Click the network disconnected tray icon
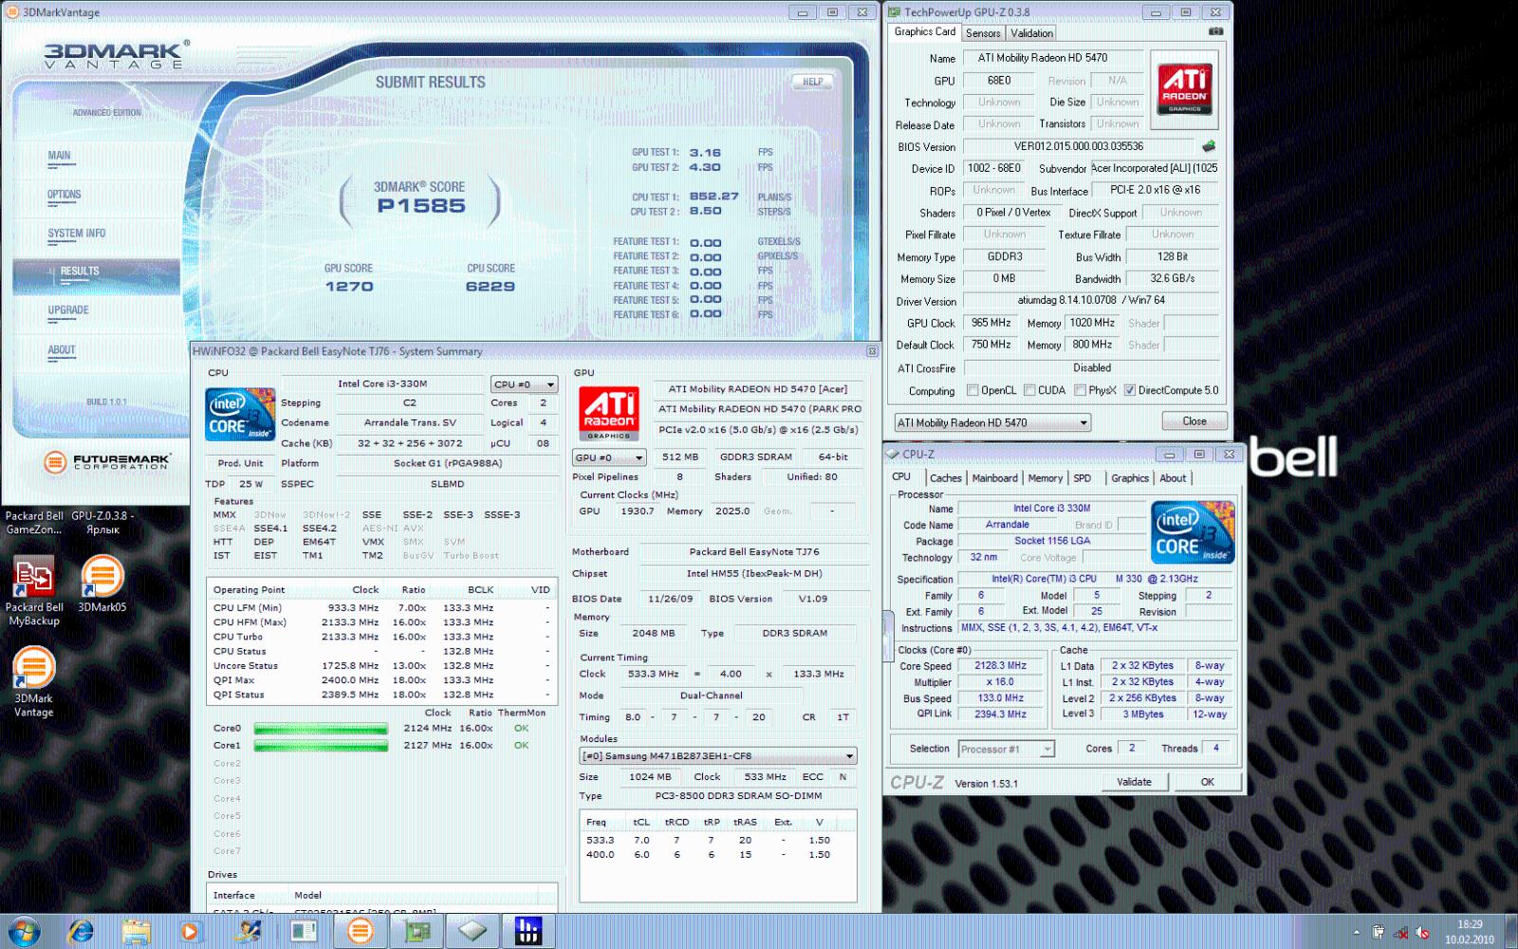Viewport: 1518px width, 949px height. tap(1400, 932)
